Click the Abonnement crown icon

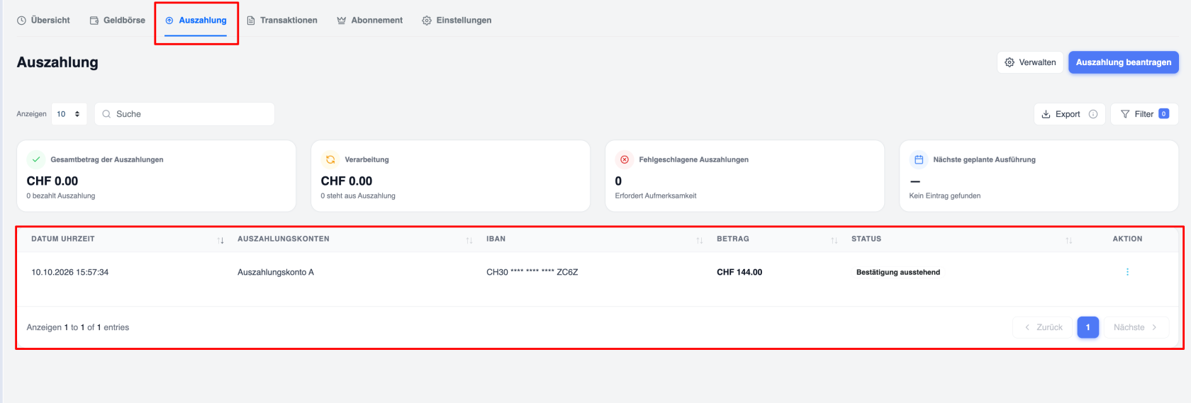pyautogui.click(x=342, y=21)
